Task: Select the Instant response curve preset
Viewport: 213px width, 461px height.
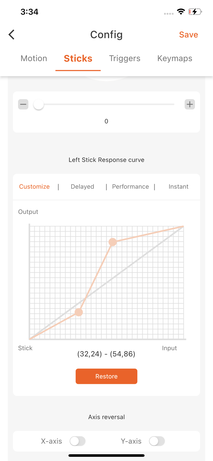Action: click(178, 187)
